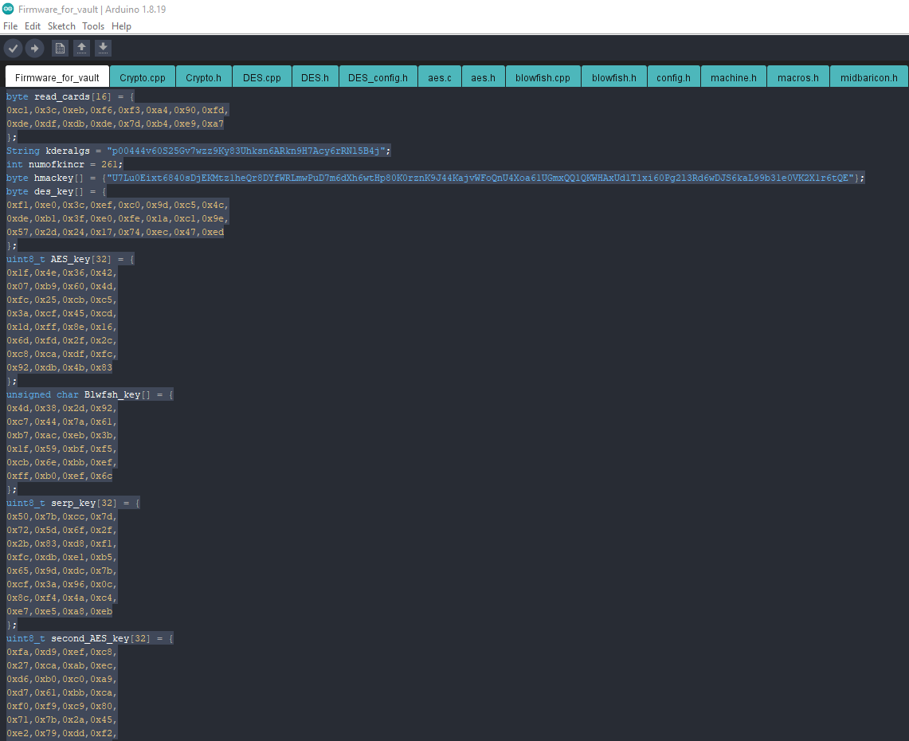Switch to the blowfish.cpp tab
909x741 pixels.
click(x=543, y=77)
